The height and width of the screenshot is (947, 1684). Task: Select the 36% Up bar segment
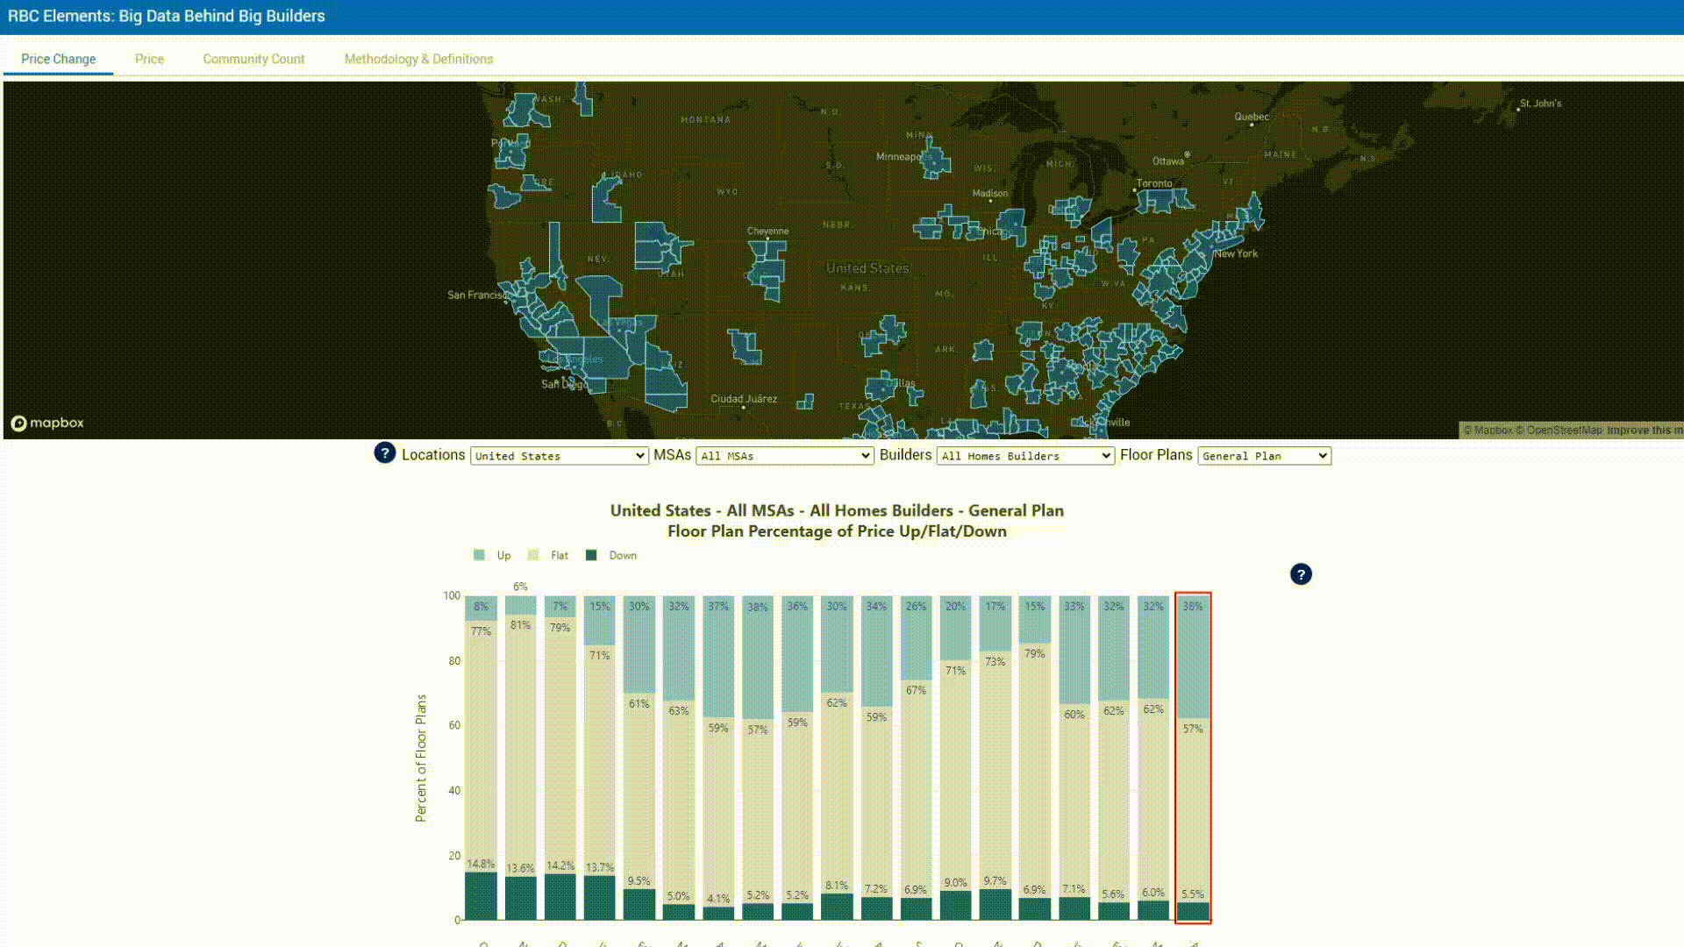[797, 654]
